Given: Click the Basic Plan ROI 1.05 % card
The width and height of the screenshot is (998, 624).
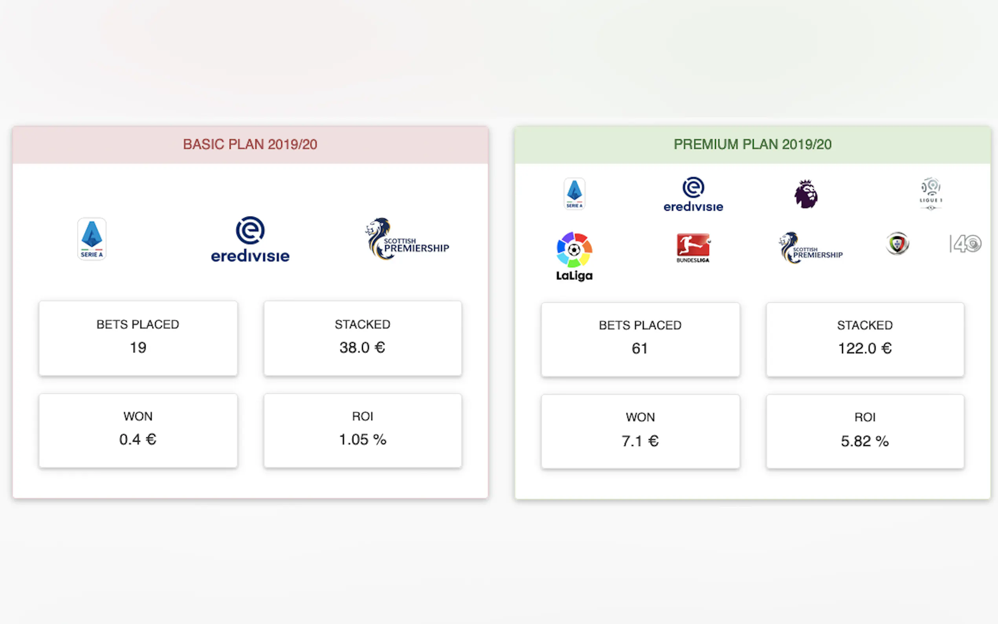Looking at the screenshot, I should point(362,430).
